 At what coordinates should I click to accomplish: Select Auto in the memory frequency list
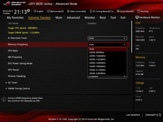coord(107,49)
